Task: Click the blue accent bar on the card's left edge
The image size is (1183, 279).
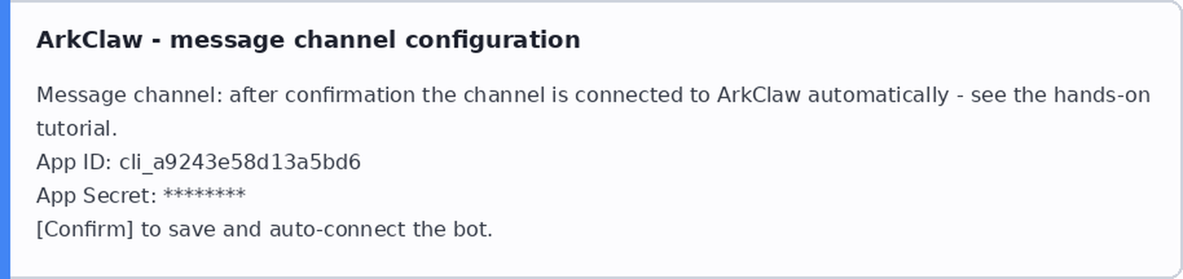Action: coord(5,139)
